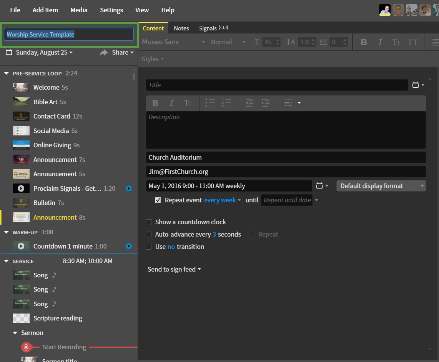Click the first user avatar in top bar
This screenshot has width=439, height=362.
[385, 10]
